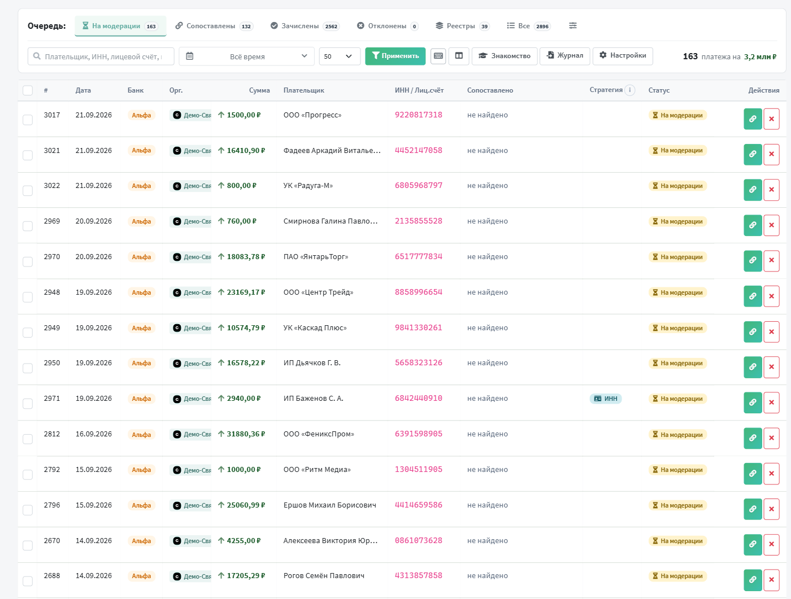791x599 pixels.
Task: Open the 'Всё время' date range dropdown
Action: [246, 56]
